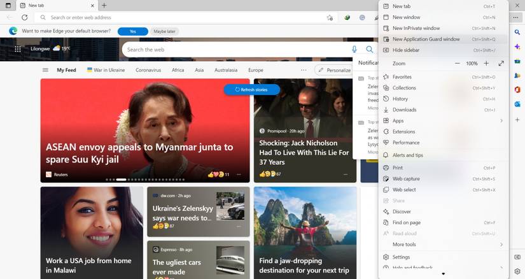Choose Find on page menu item
Image resolution: width=525 pixels, height=279 pixels.
pyautogui.click(x=444, y=223)
